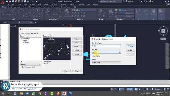170x96 pixels.
Task: Toggle lineweight display in status bar
Action: (136, 89)
